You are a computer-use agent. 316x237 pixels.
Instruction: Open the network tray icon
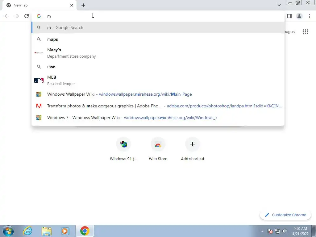[x=277, y=231]
